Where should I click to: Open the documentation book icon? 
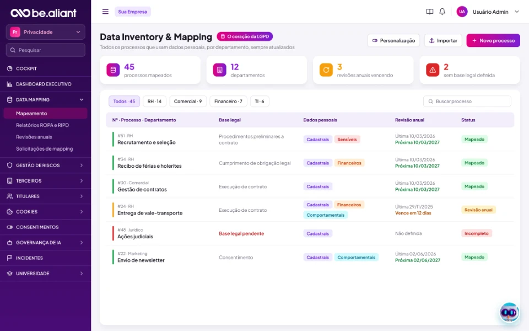click(x=429, y=12)
